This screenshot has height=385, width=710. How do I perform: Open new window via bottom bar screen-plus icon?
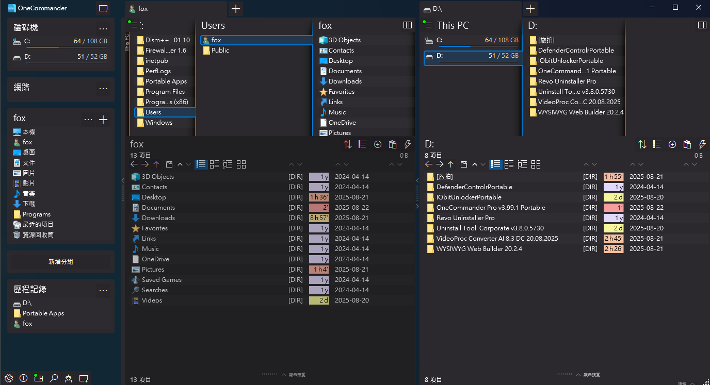[84, 378]
